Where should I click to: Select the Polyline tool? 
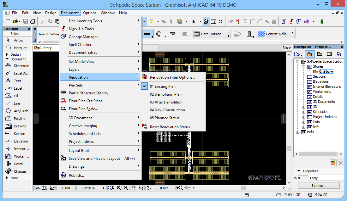point(17,118)
